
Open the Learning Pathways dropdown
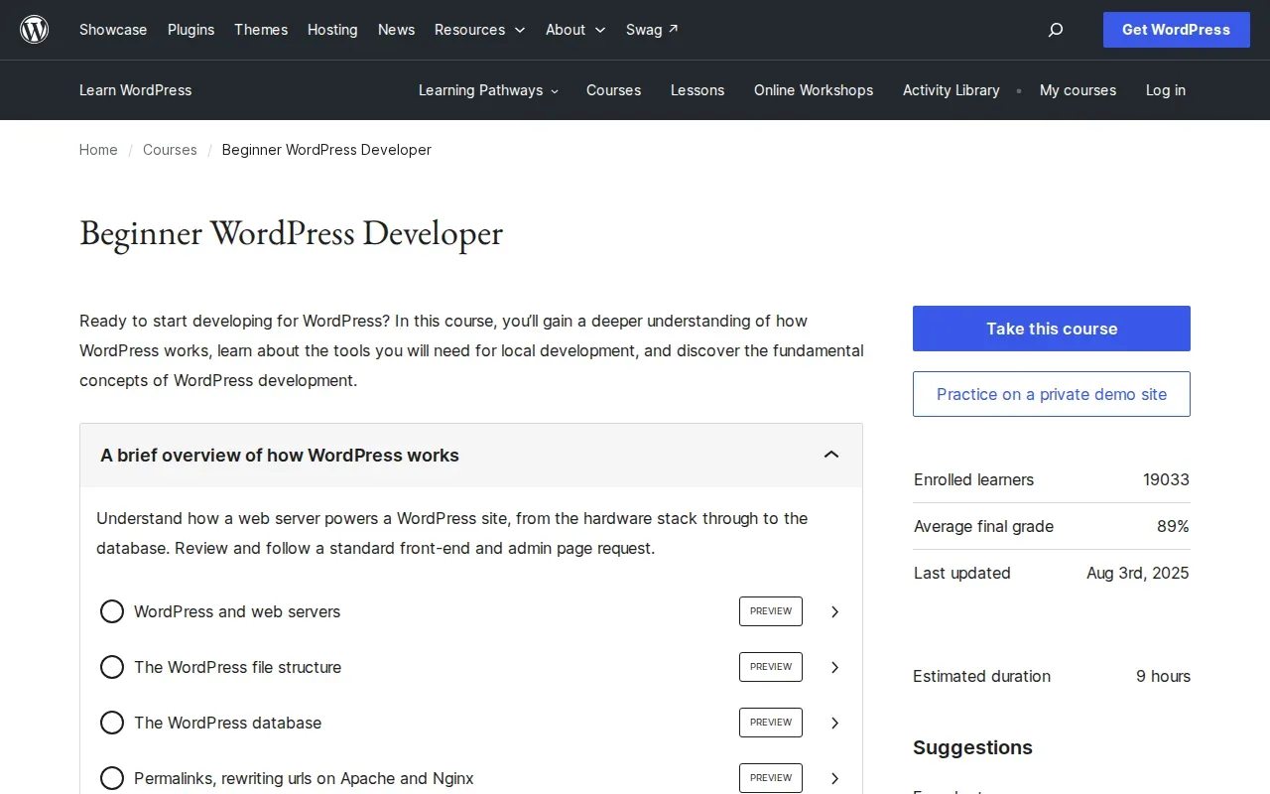[488, 90]
